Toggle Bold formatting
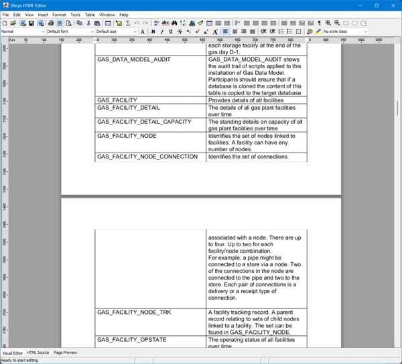402x364 pixels. [x=153, y=31]
